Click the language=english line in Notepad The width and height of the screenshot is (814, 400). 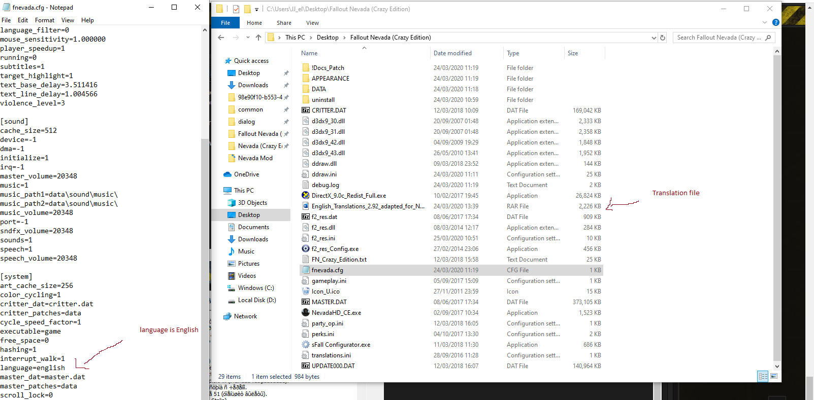pyautogui.click(x=32, y=368)
